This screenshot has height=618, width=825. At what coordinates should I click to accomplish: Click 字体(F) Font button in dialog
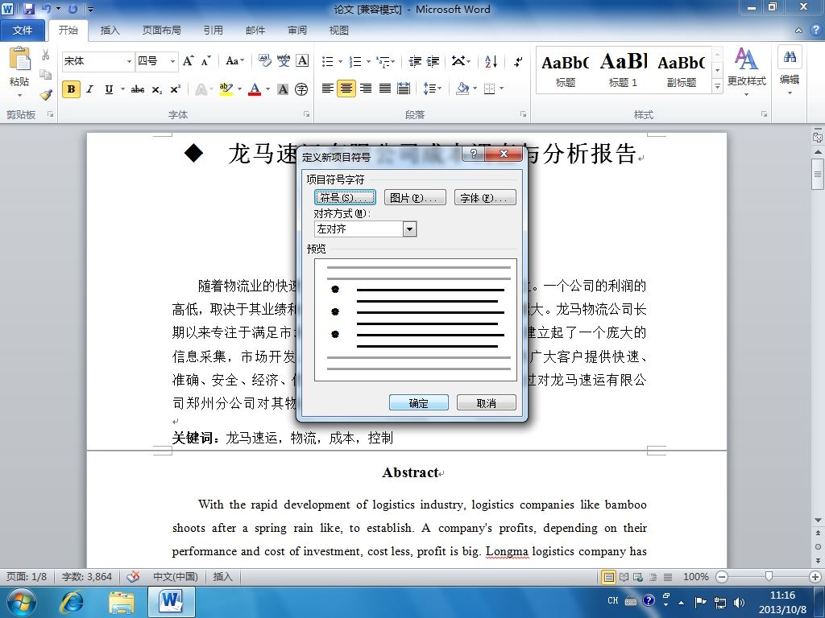[x=484, y=198]
